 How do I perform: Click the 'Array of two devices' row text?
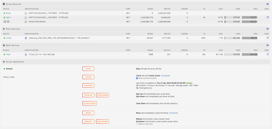[x=37, y=22]
